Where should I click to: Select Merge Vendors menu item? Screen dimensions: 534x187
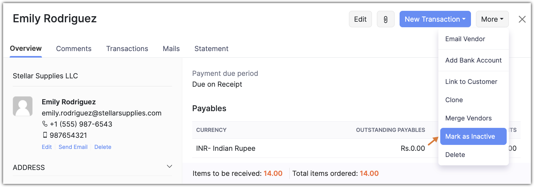pyautogui.click(x=468, y=118)
